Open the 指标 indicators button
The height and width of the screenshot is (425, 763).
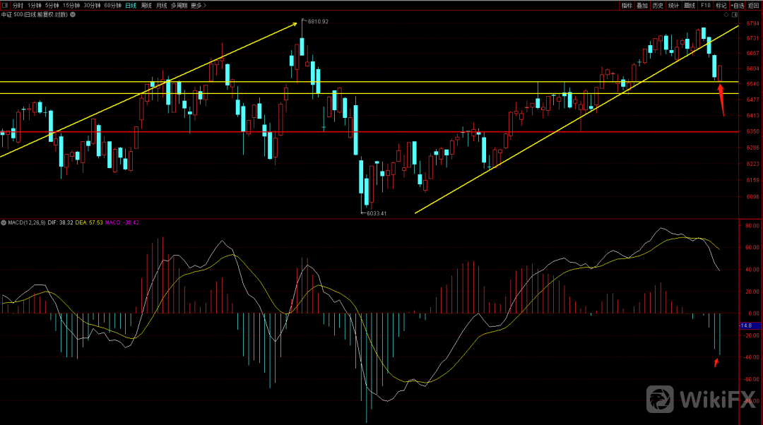627,5
